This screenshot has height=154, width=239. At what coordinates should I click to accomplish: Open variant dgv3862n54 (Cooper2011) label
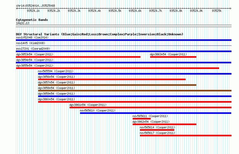(x=151, y=122)
